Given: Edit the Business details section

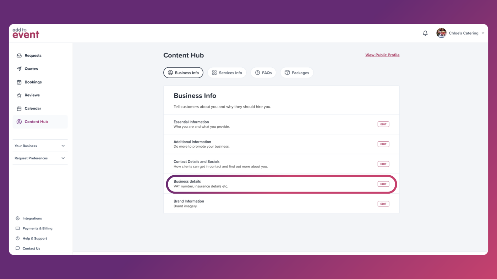Looking at the screenshot, I should click(x=383, y=184).
